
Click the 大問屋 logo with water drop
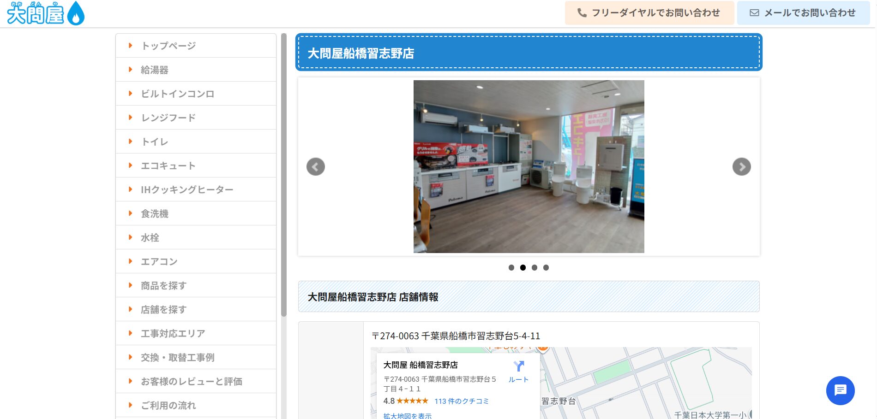pyautogui.click(x=45, y=13)
